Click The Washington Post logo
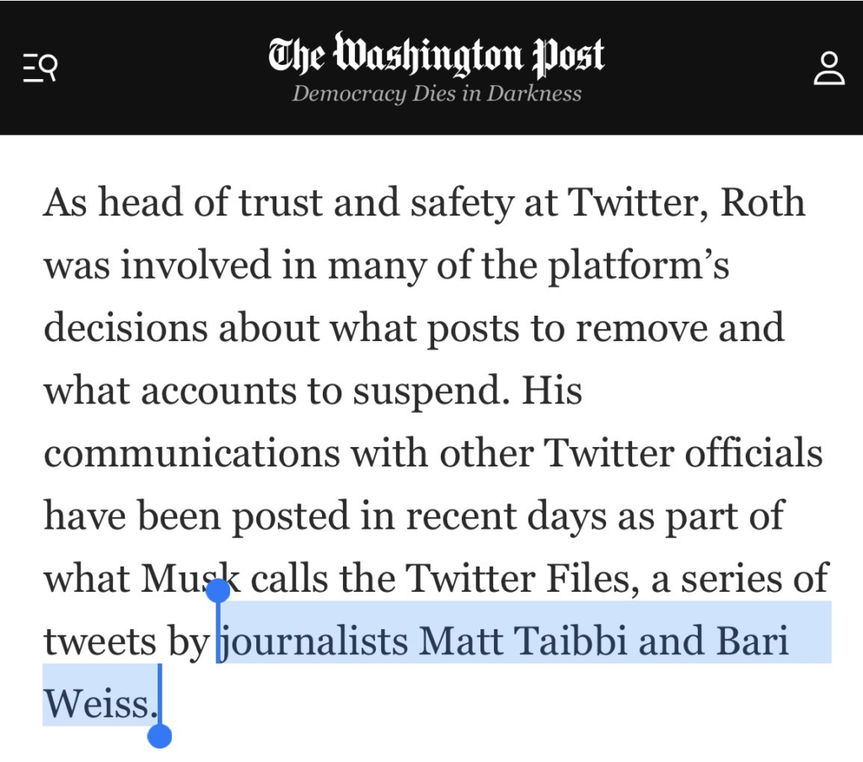 (436, 54)
